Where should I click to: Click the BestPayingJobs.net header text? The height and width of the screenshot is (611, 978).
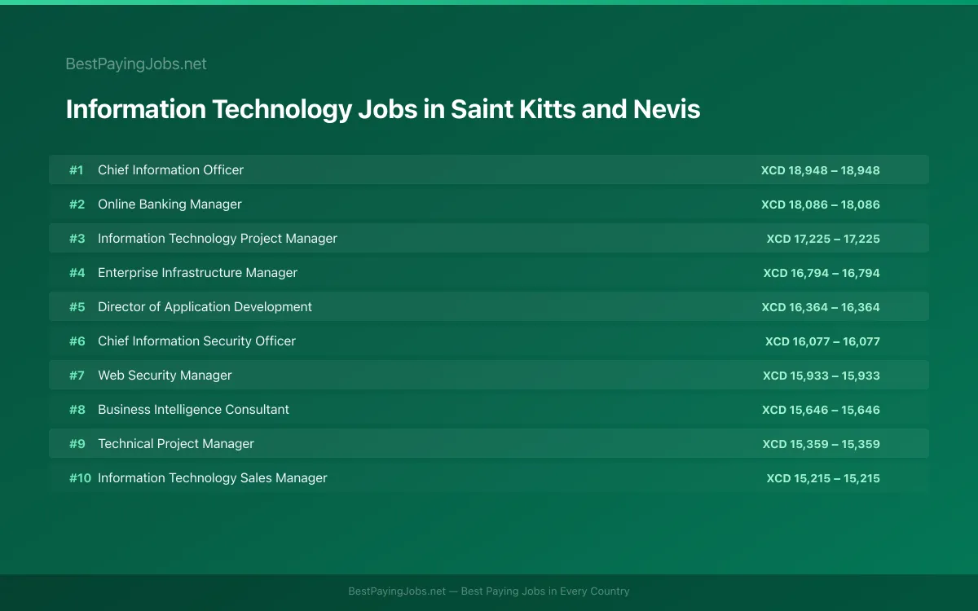pyautogui.click(x=136, y=64)
